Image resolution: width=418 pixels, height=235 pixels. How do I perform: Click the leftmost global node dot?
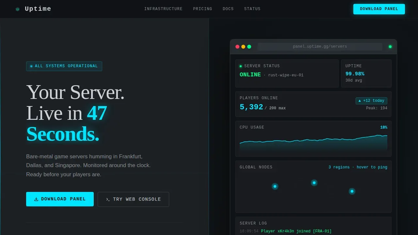pos(275,186)
